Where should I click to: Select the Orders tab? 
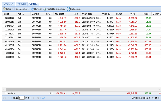pos(34,4)
